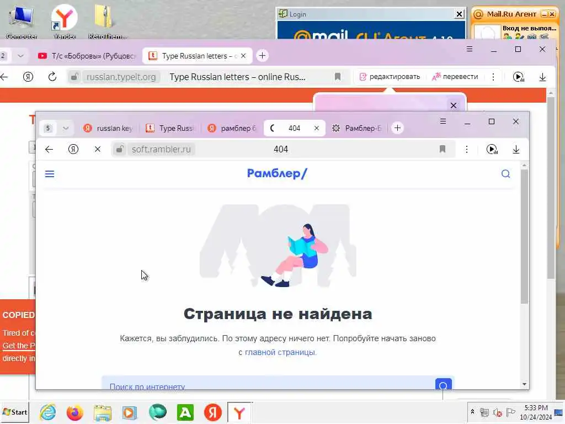Click the lock icon beside soft.rambler.ru
Viewport: 565px width, 424px height.
point(119,149)
